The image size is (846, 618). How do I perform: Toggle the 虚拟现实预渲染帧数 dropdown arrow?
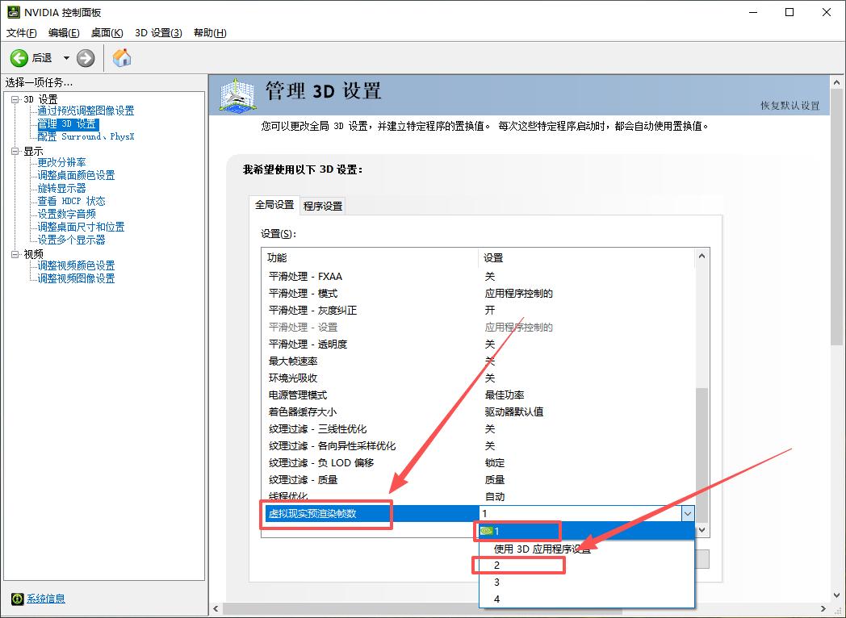[688, 514]
